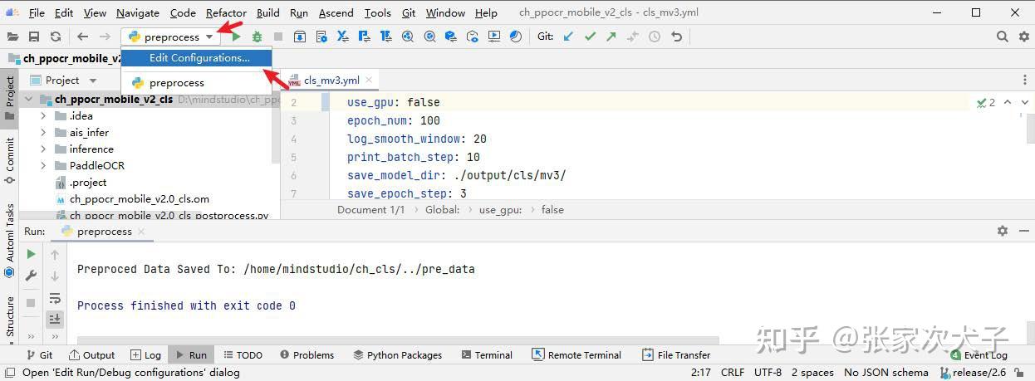Click use_gpu: breadcrumb in editor footer
Viewport: 1035px width, 381px height.
point(500,210)
